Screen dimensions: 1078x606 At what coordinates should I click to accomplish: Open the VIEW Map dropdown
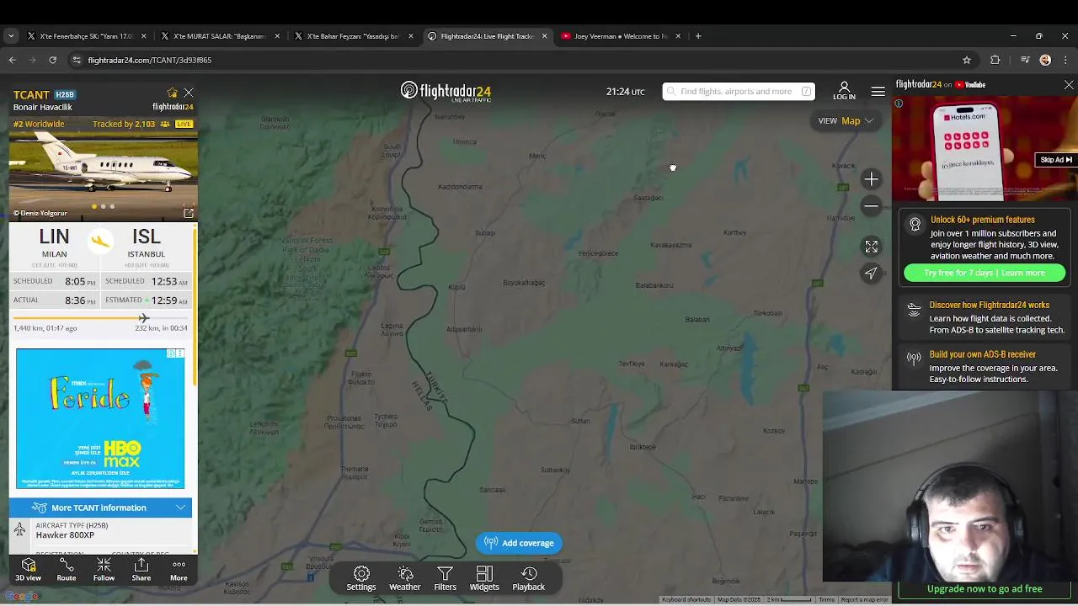click(846, 120)
